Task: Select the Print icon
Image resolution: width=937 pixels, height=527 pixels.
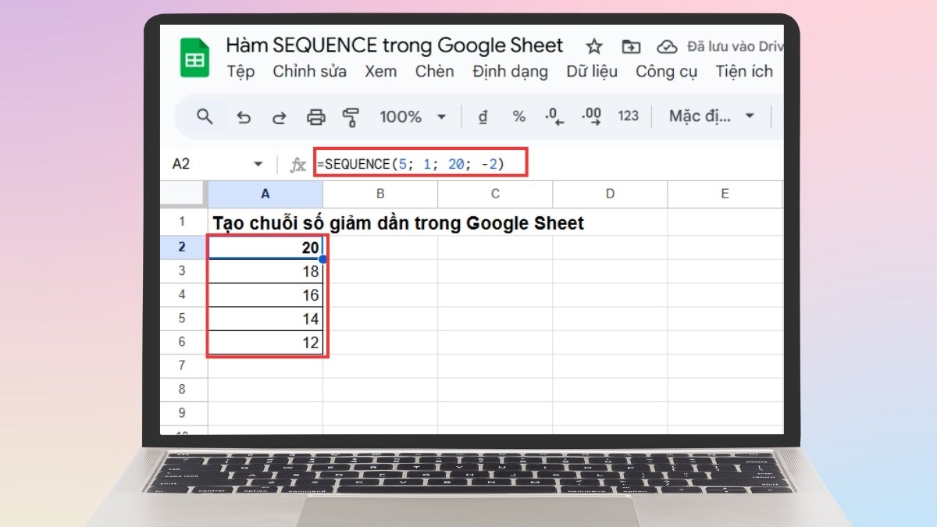Action: (x=315, y=116)
